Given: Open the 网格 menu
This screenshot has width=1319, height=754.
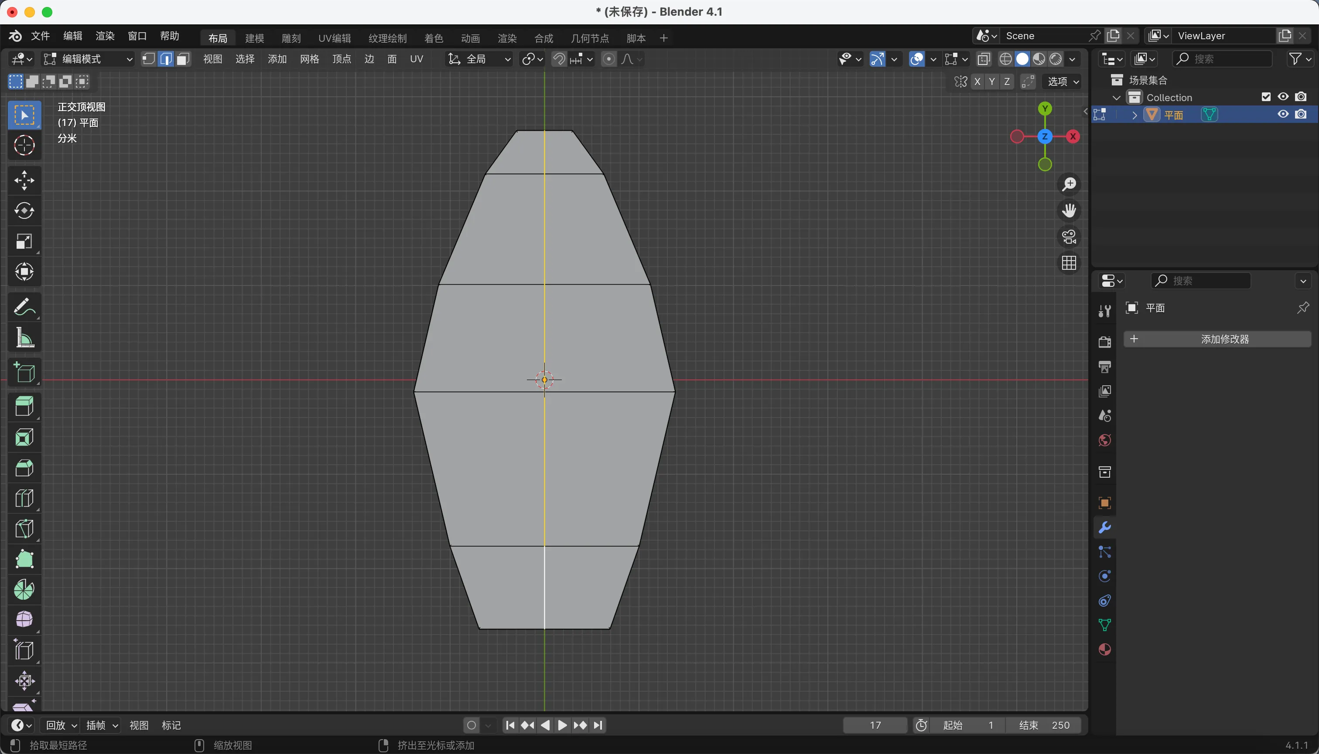Looking at the screenshot, I should tap(309, 59).
